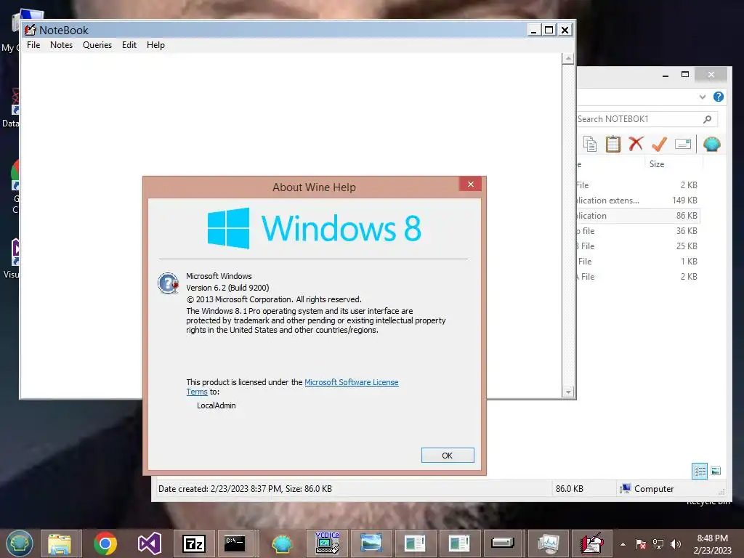The height and width of the screenshot is (558, 744).
Task: Open the Start shell button on taskbar
Action: (x=20, y=543)
